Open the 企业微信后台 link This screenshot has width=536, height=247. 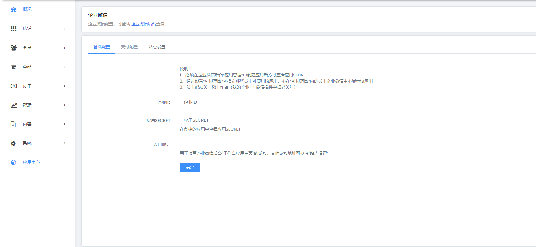(x=143, y=24)
